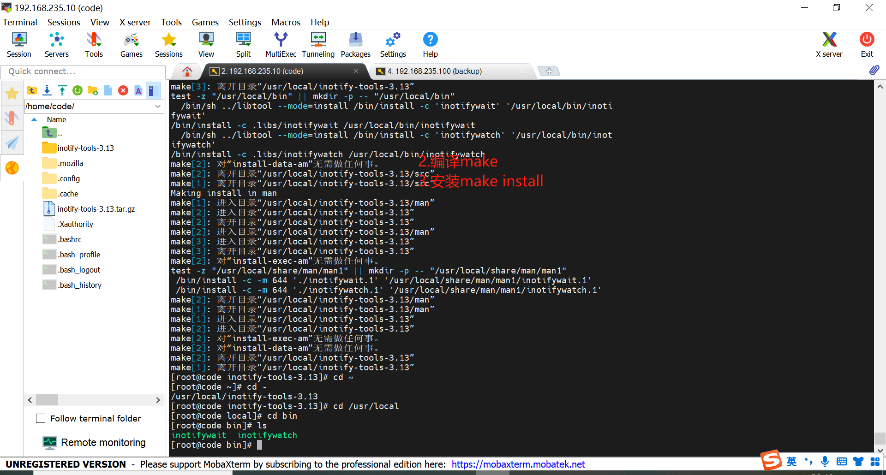Click terminal scrollbar up arrow
Image resolution: width=886 pixels, height=475 pixels.
tap(880, 86)
